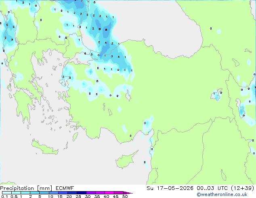This screenshot has height=198, width=256.
Task: Select the legend label "10"
Action: pos(50,196)
